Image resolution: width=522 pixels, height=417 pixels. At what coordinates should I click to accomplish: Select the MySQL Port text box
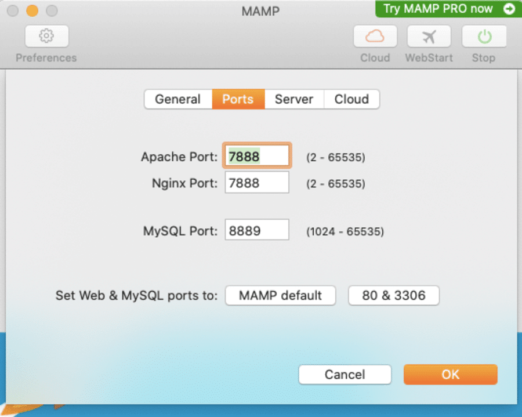257,231
